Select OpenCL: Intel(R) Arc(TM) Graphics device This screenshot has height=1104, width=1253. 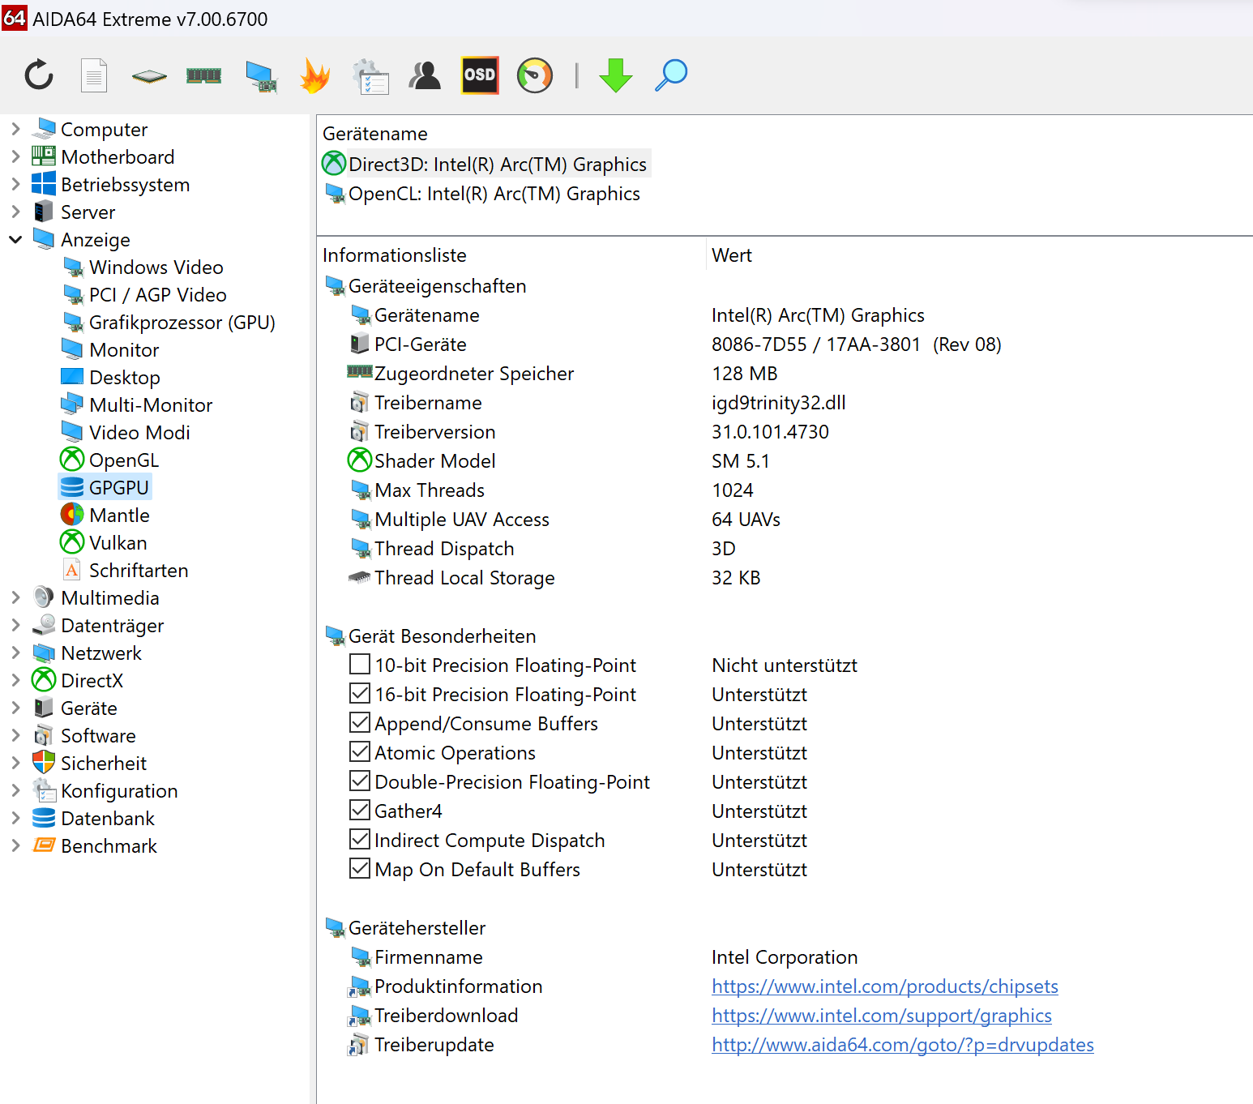pos(481,193)
